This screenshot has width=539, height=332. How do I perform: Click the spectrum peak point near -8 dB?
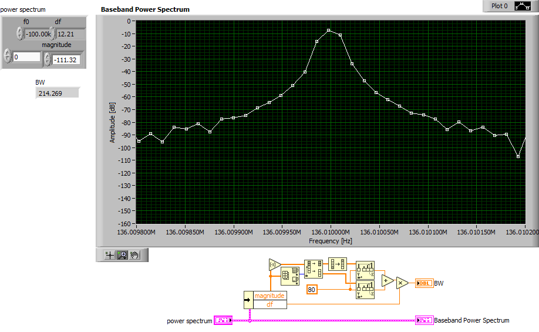point(329,31)
